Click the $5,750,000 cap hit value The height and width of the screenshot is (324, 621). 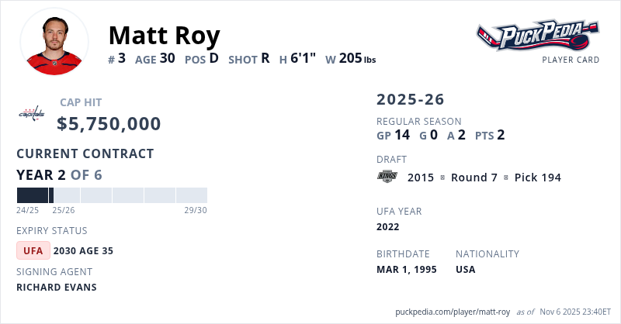[x=109, y=124]
